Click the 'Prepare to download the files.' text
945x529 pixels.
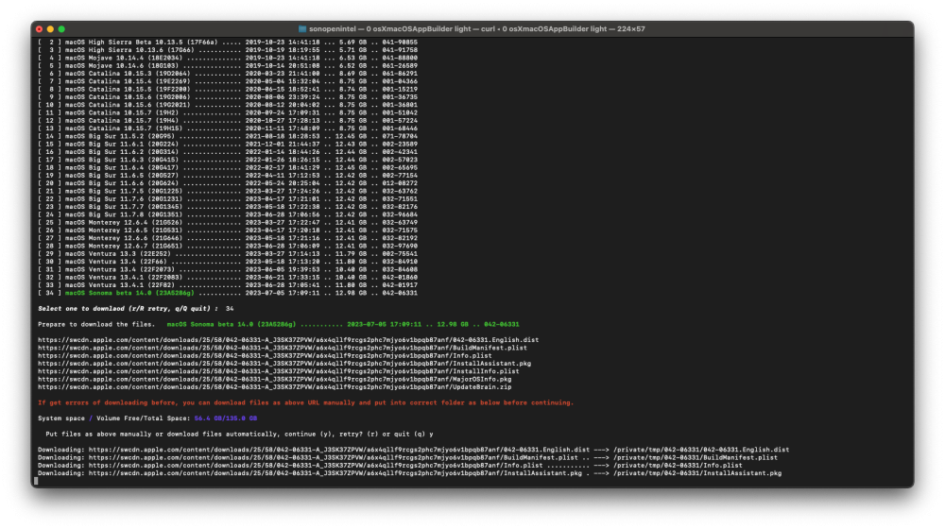point(96,324)
